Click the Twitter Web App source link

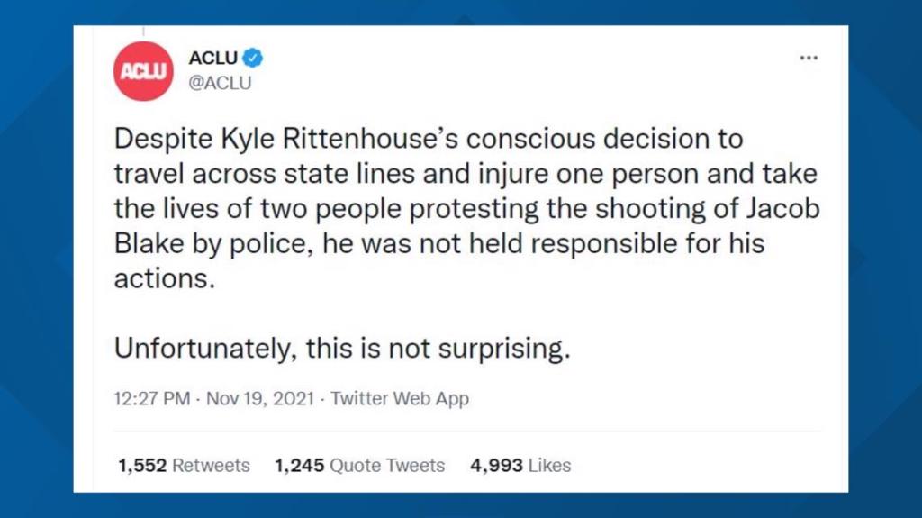pos(400,398)
